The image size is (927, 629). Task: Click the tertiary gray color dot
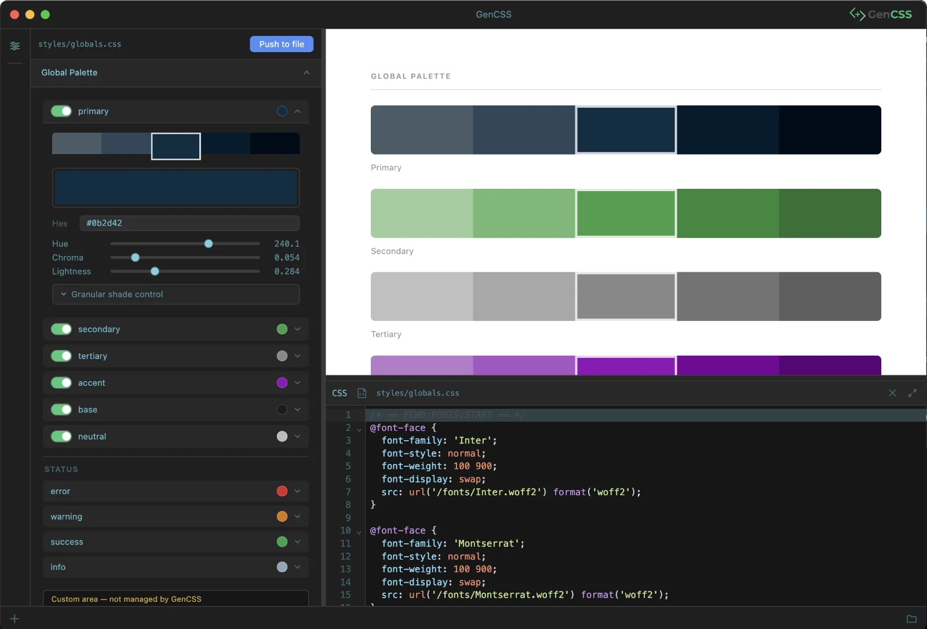[x=282, y=356]
